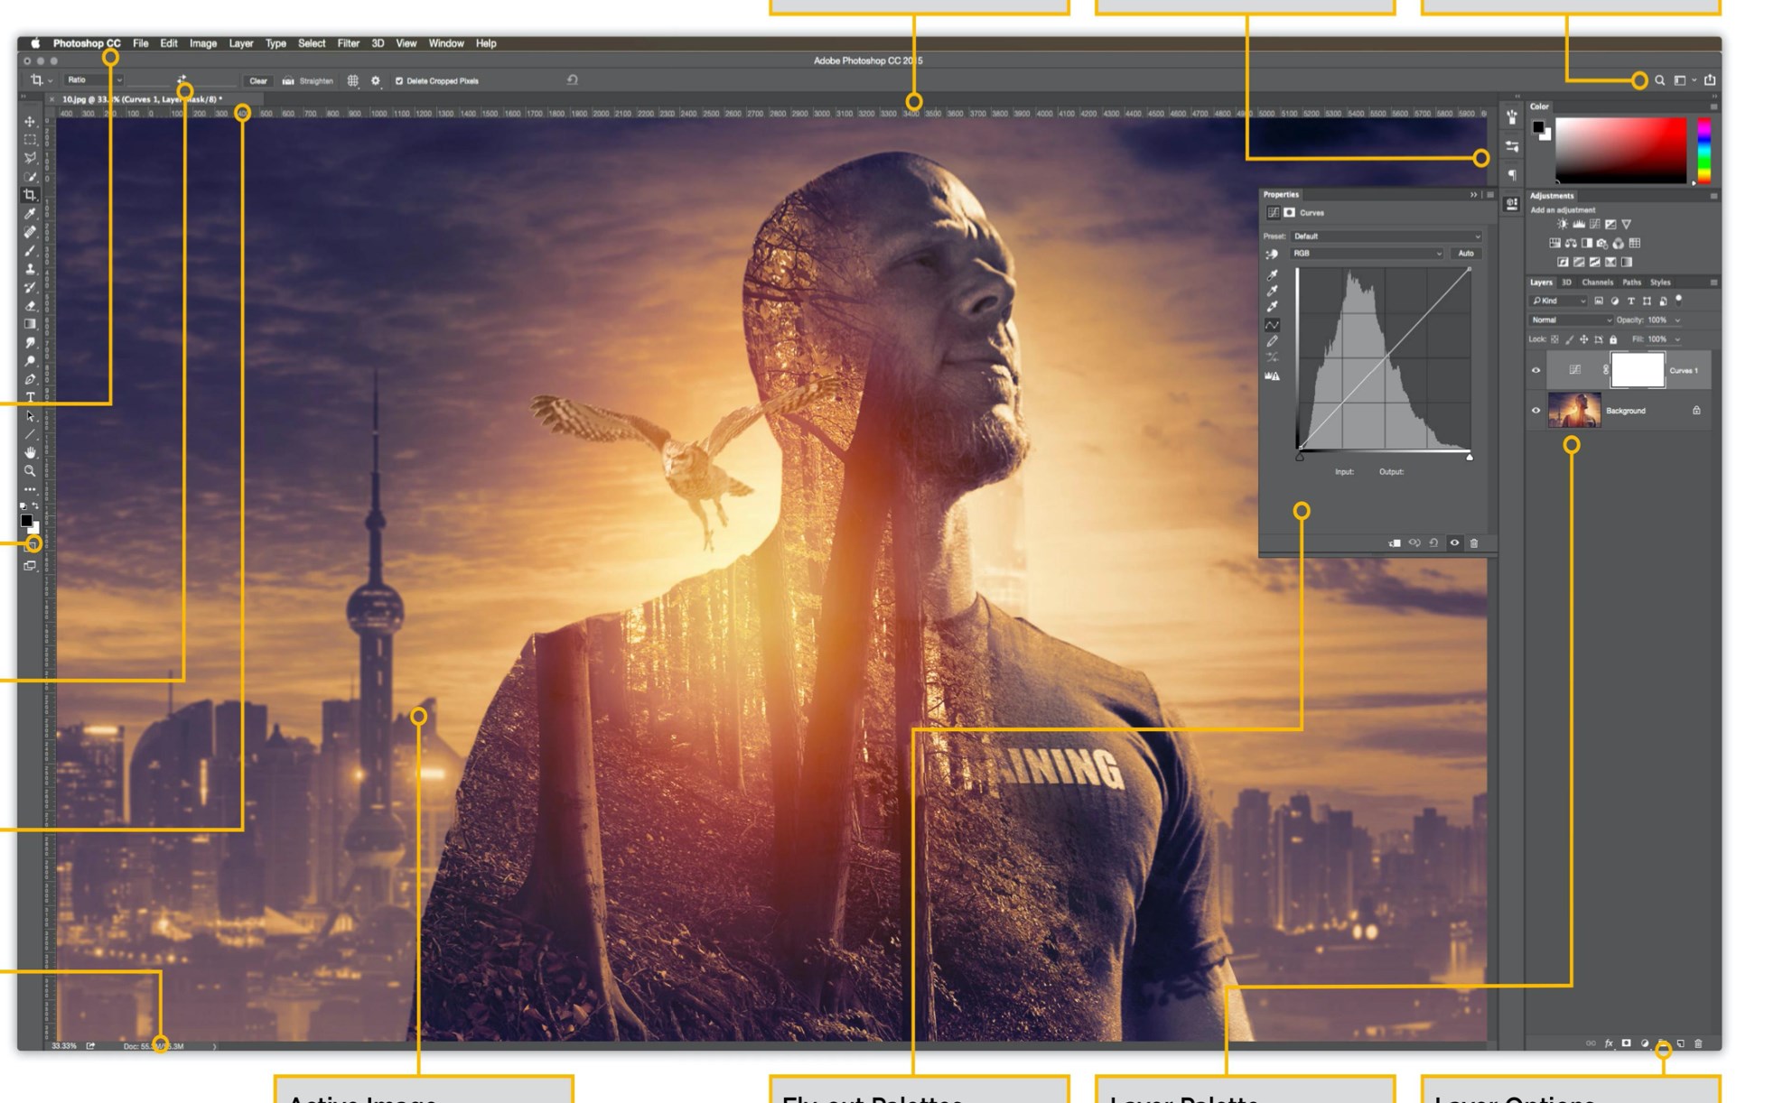Select the Brush tool

tap(30, 251)
